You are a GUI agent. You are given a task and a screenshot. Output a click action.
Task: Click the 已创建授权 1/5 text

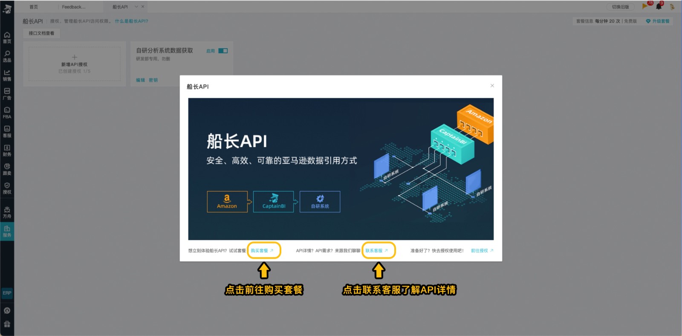click(x=75, y=71)
